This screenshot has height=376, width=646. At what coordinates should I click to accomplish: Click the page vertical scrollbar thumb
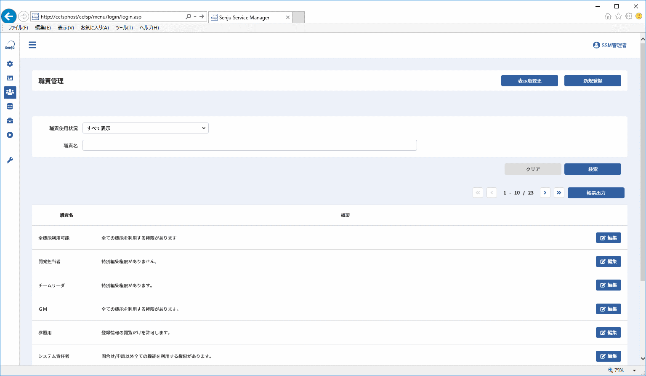643,162
